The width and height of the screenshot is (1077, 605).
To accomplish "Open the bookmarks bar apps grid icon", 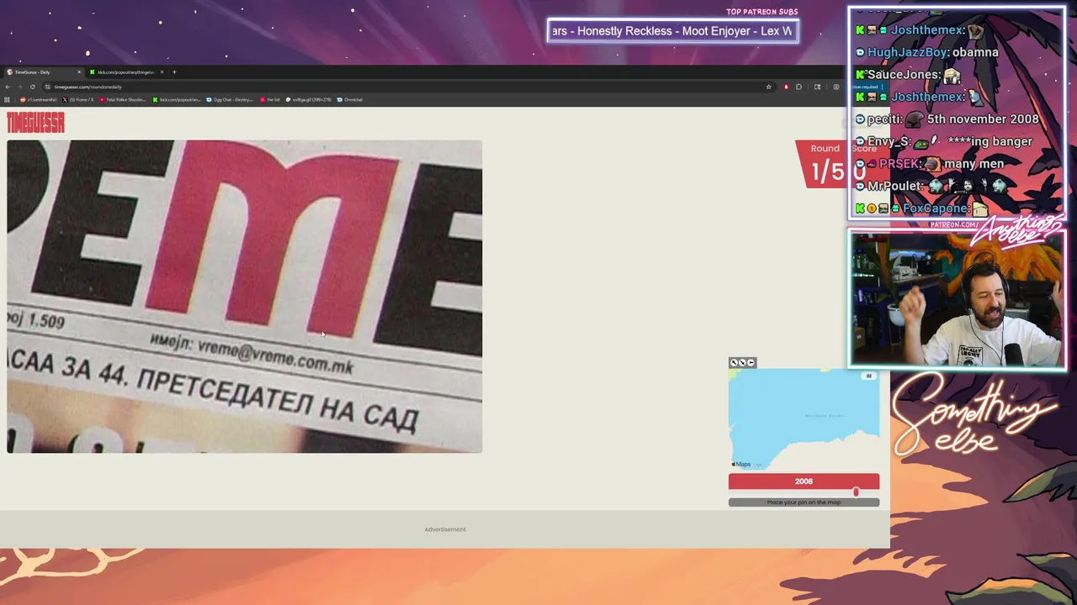I will click(x=8, y=99).
